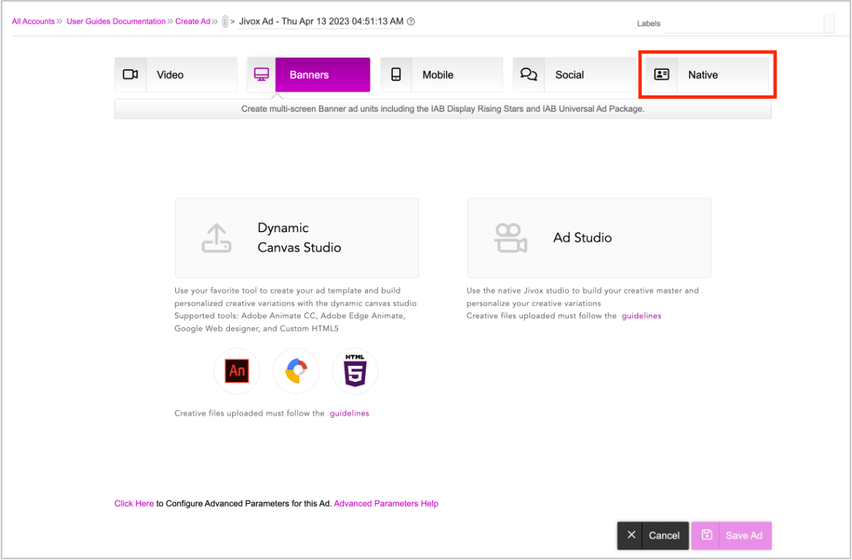The width and height of the screenshot is (852, 560).
Task: Open the guidelines link under Ad Studio
Action: [641, 316]
